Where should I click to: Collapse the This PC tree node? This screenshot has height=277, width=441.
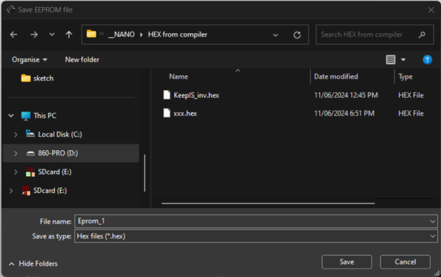click(10, 116)
